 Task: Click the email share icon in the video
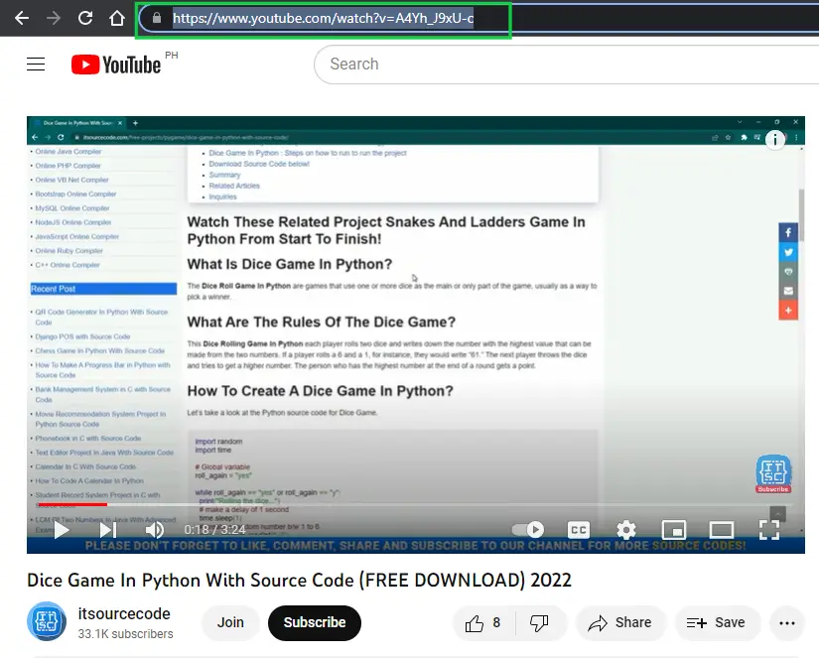788,291
